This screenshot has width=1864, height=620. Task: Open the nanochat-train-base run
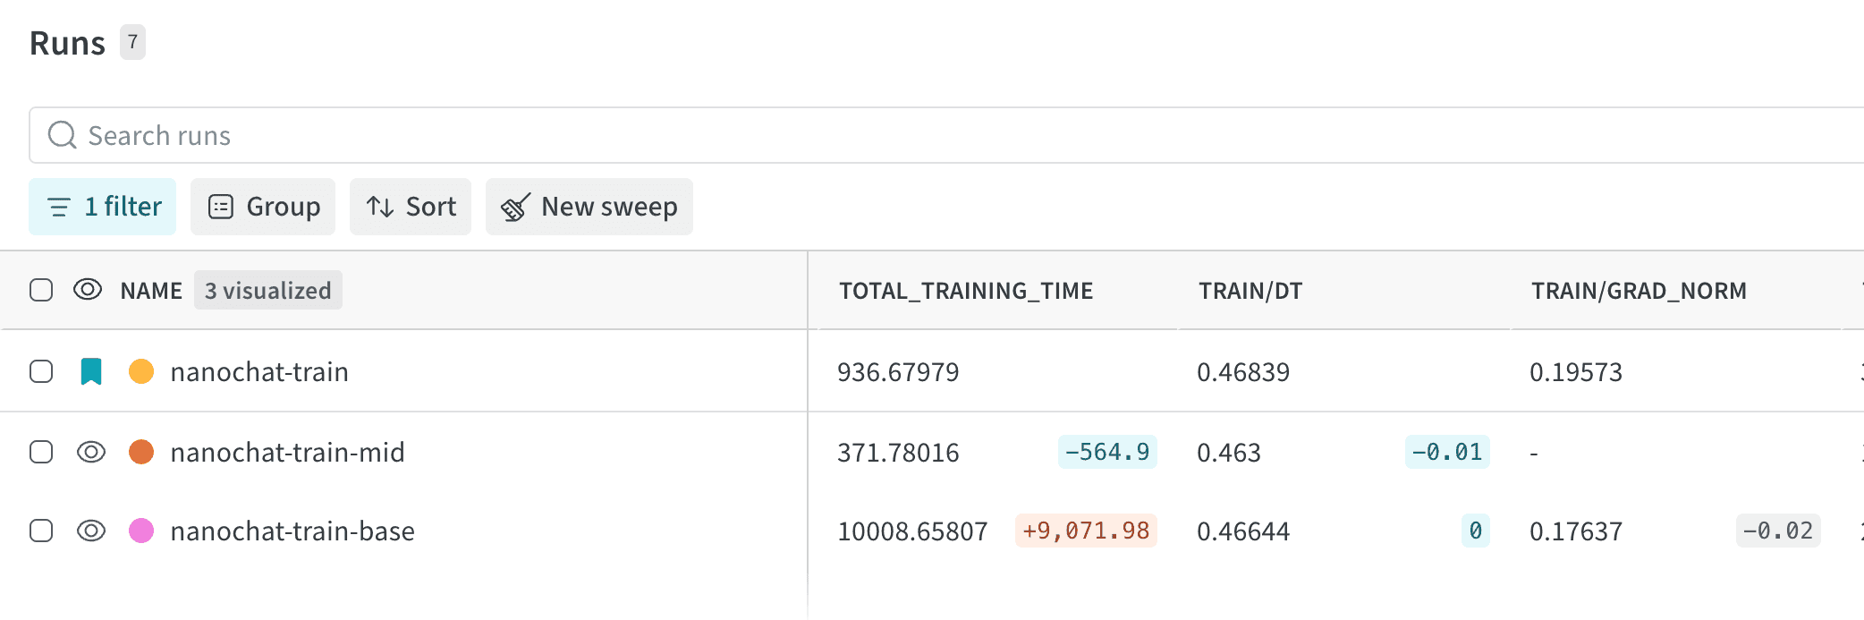pos(292,531)
